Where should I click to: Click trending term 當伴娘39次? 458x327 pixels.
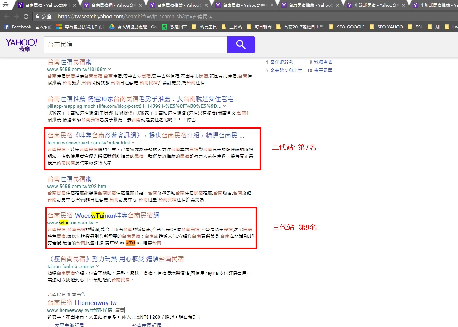pos(282,62)
